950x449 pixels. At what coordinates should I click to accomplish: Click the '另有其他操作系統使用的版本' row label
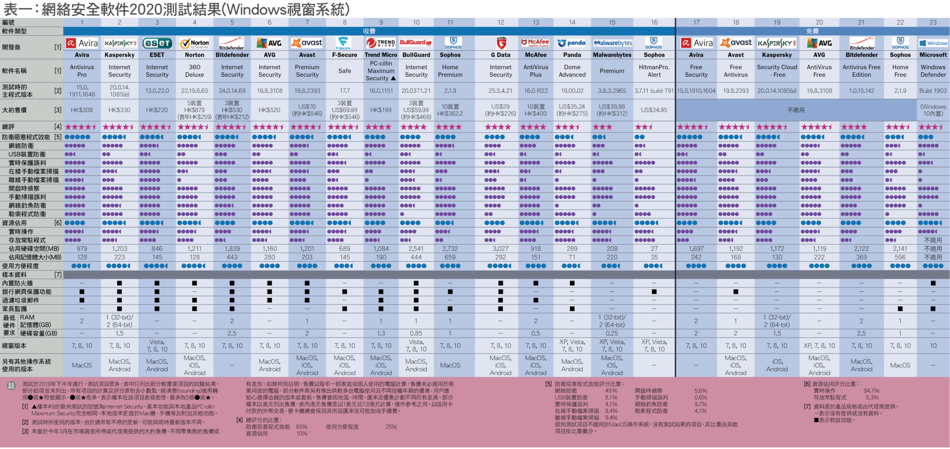click(27, 365)
